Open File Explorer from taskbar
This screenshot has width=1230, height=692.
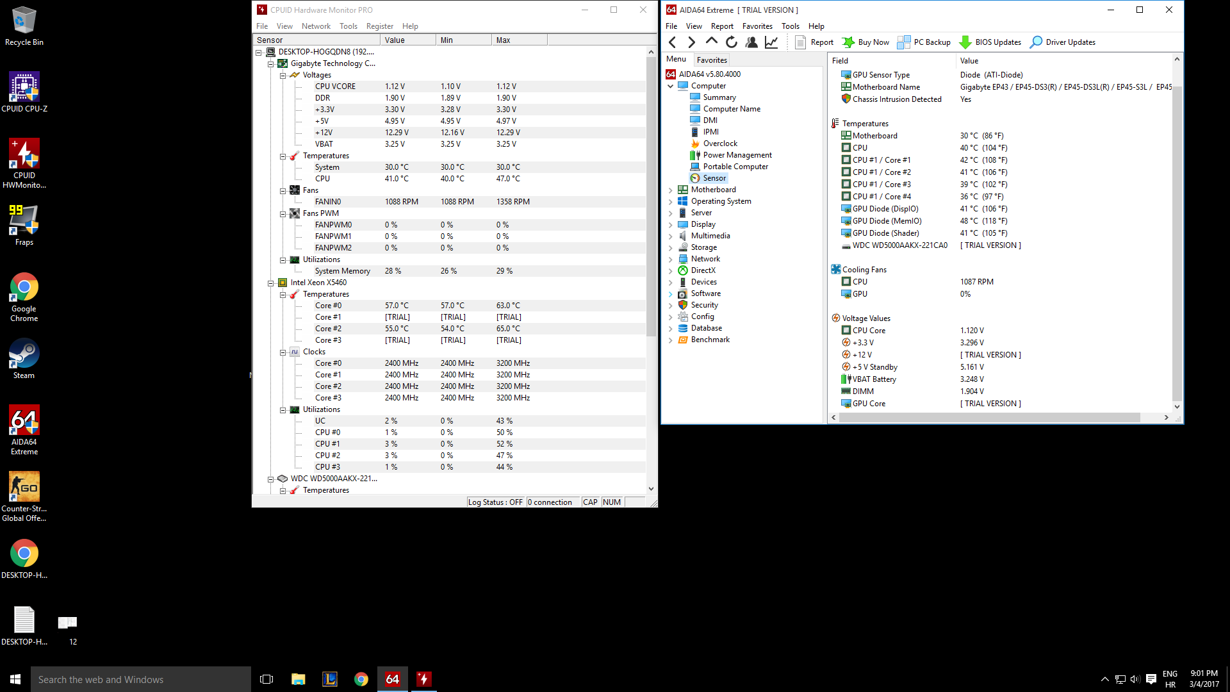point(299,679)
